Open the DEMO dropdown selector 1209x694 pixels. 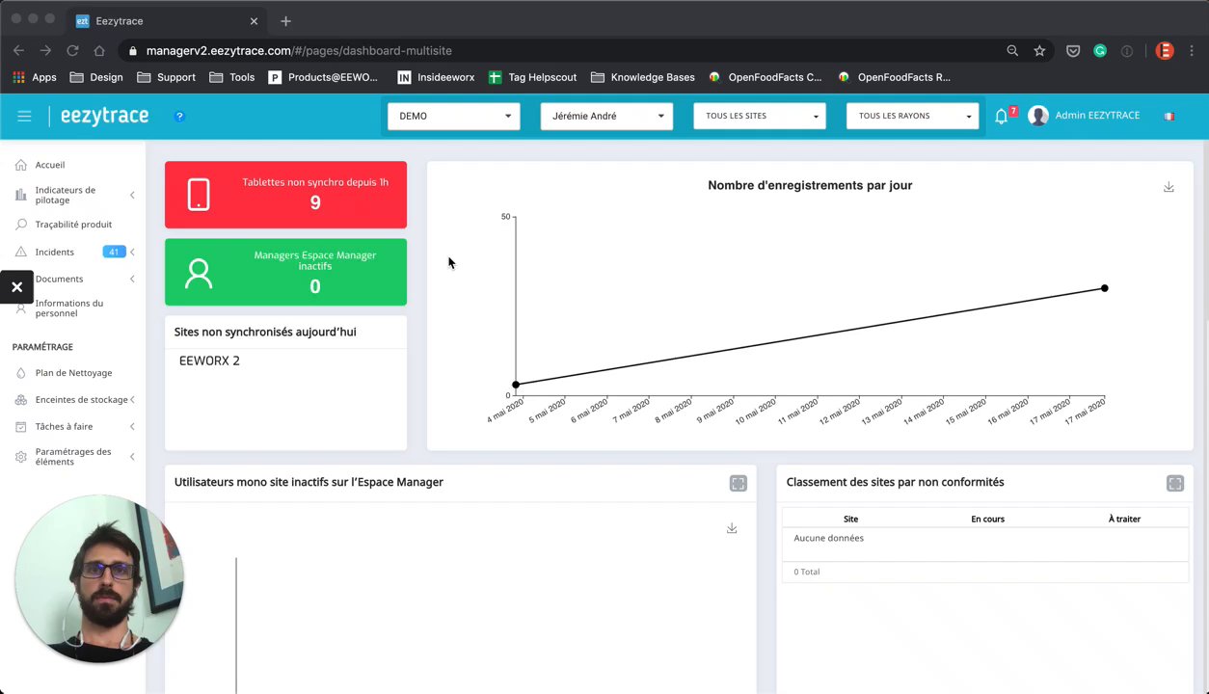[454, 116]
